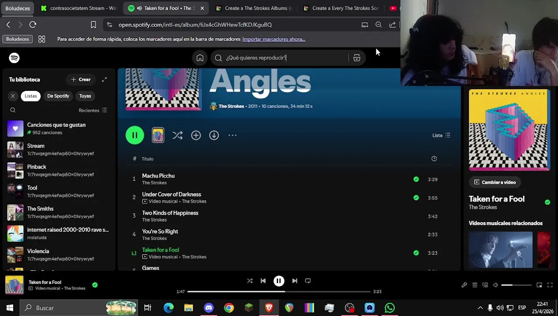This screenshot has width=558, height=316.
Task: Toggle repeat in the player bar
Action: point(308,281)
